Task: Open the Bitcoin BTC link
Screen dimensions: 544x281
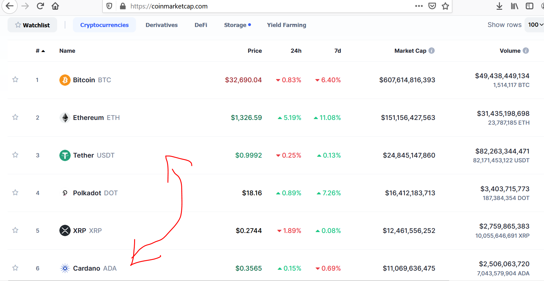Action: [x=92, y=80]
